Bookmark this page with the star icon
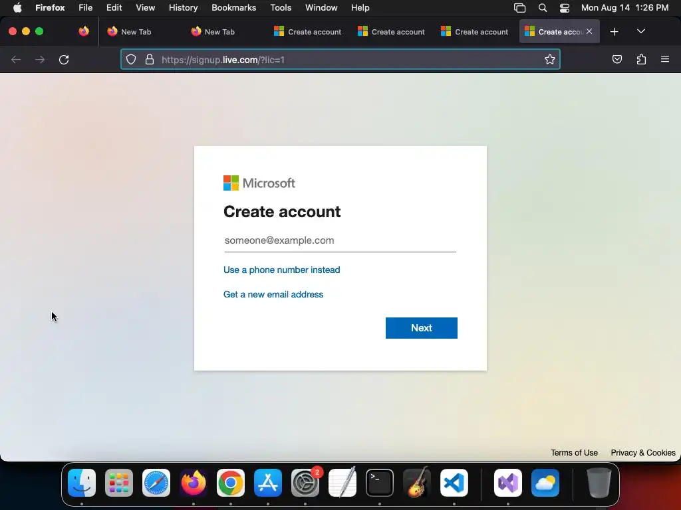This screenshot has width=681, height=510. click(550, 59)
